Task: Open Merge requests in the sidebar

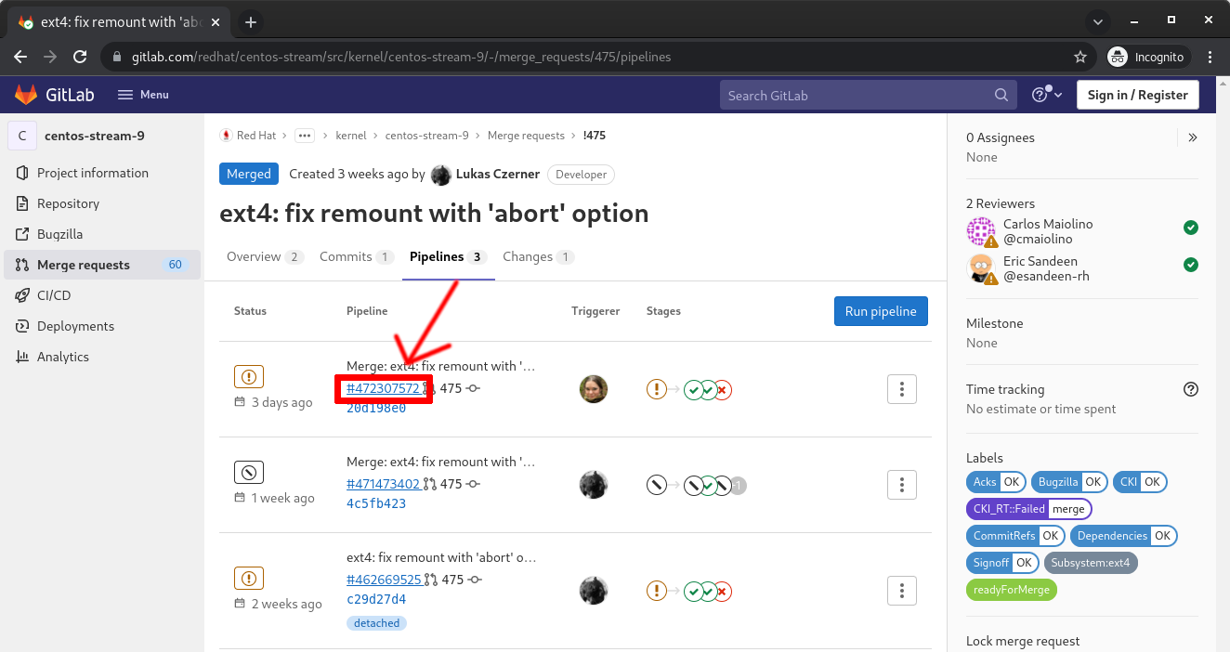Action: [x=84, y=265]
